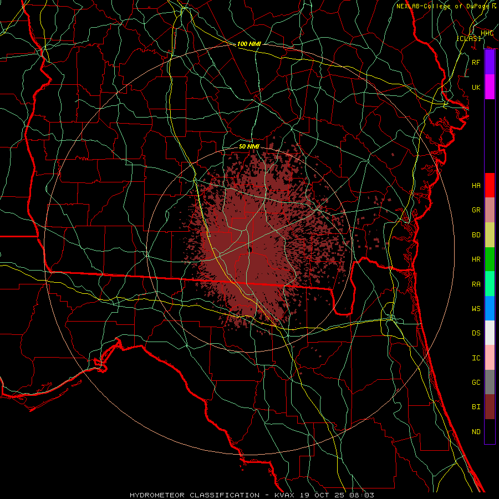The image size is (499, 499).
Task: Click the GR legend label
Action: [x=476, y=210]
